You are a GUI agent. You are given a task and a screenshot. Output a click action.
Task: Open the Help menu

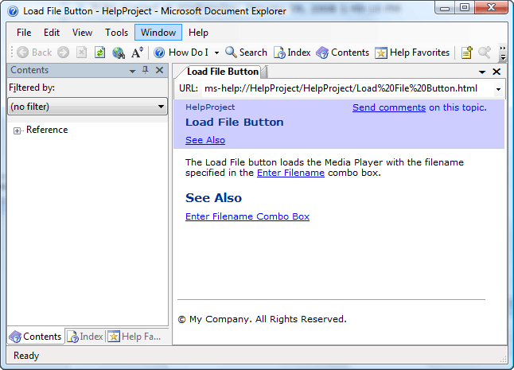[x=198, y=33]
